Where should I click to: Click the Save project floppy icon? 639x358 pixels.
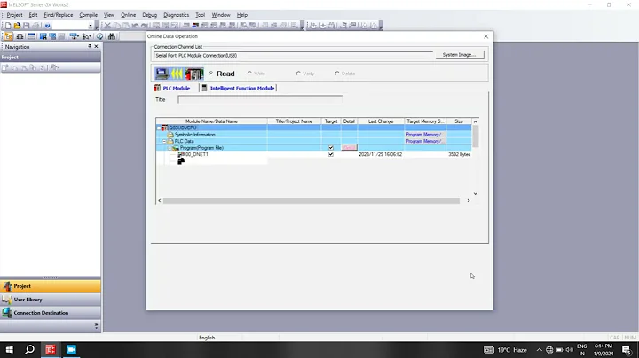[x=27, y=26]
